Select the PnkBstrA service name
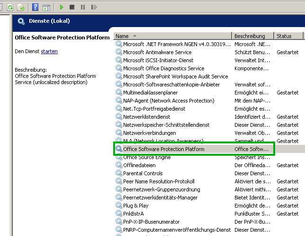Viewport: 305px width, 236px height. (134, 214)
